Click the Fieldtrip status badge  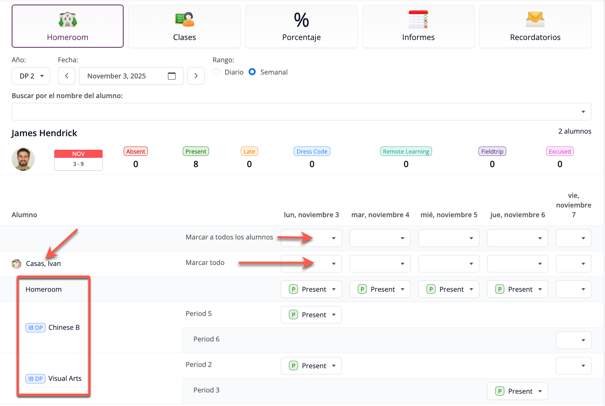tap(492, 151)
